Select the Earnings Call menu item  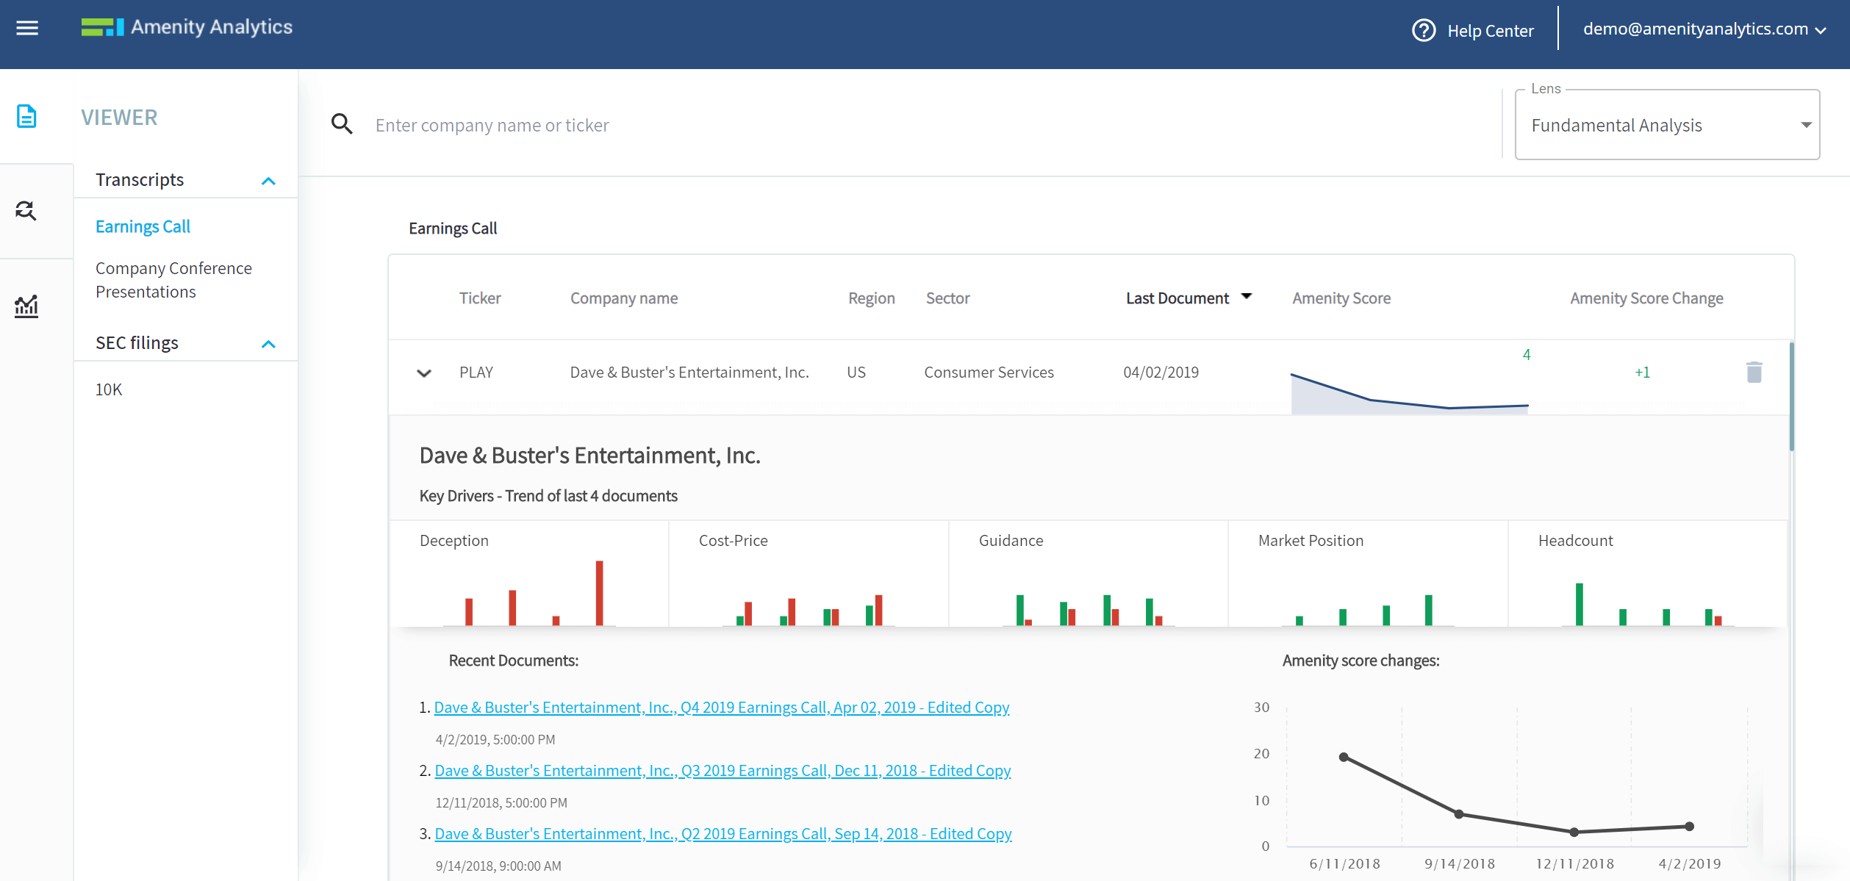click(143, 226)
